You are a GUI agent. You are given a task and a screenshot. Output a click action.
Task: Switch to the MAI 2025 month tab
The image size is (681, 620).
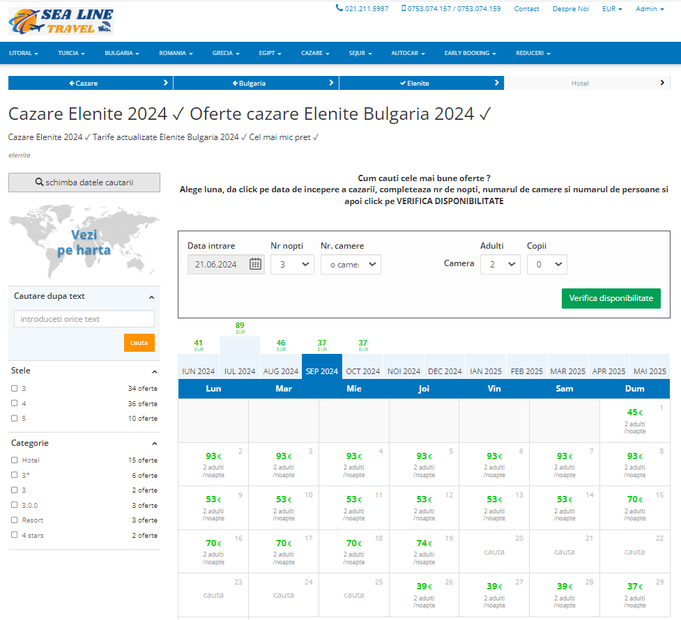650,366
